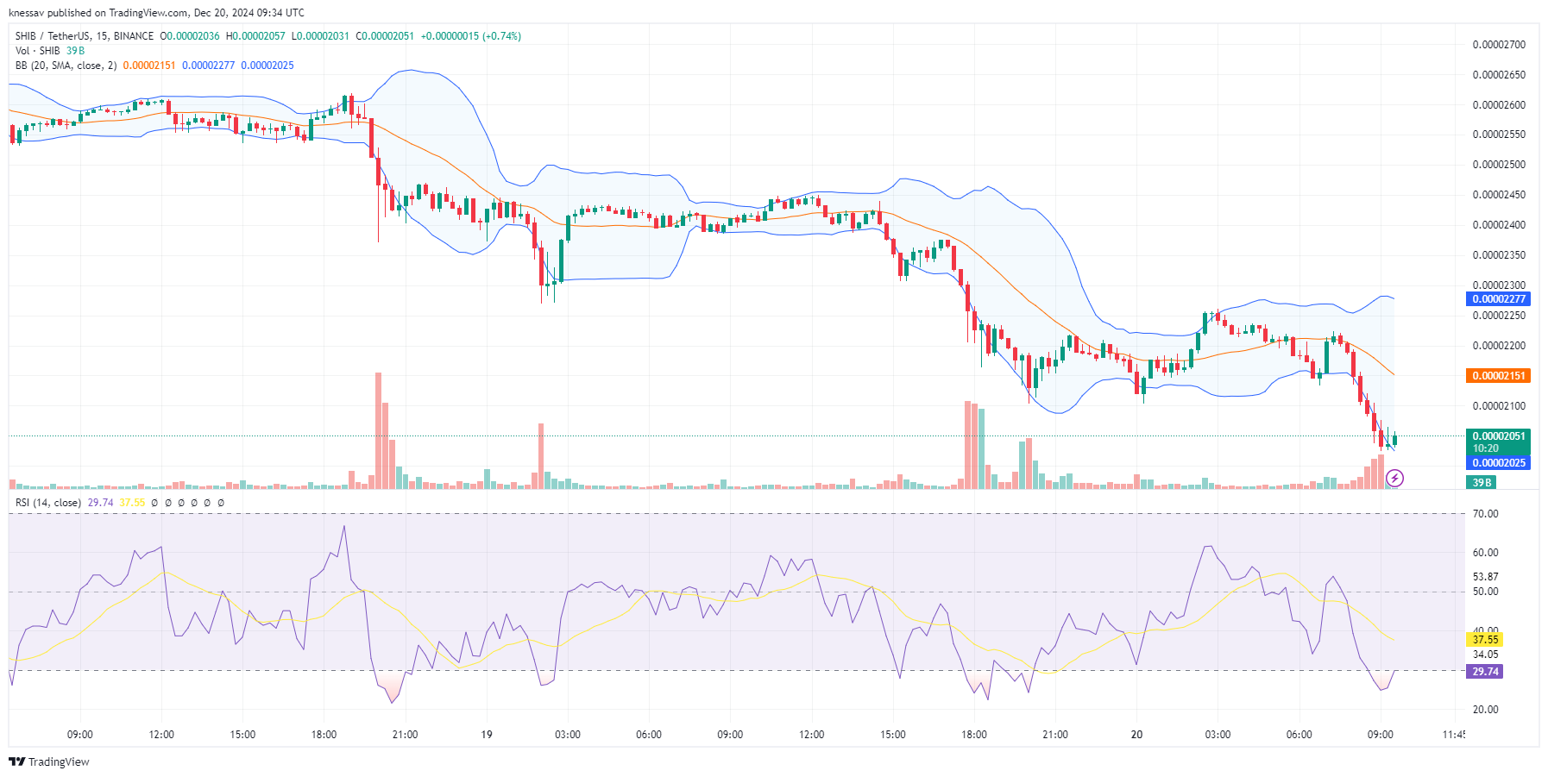1548x777 pixels.
Task: Click the 10:20 countdown under current price
Action: (x=1485, y=448)
